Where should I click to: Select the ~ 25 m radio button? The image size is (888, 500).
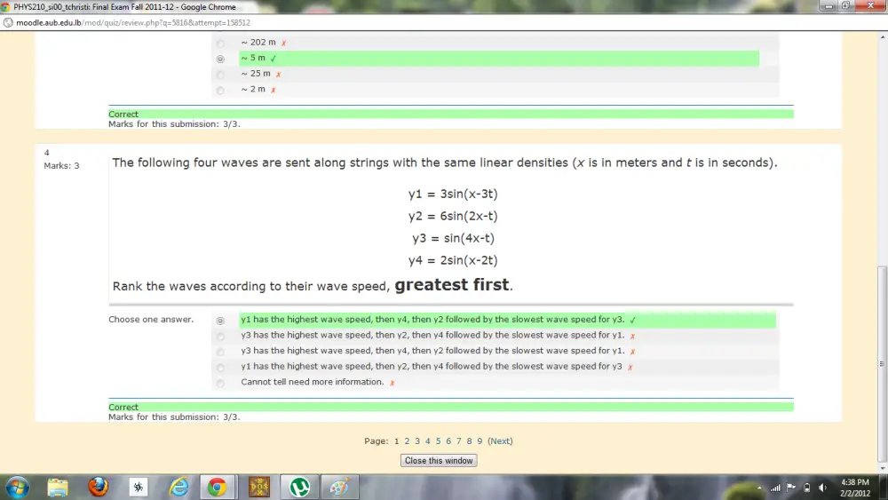coord(220,75)
